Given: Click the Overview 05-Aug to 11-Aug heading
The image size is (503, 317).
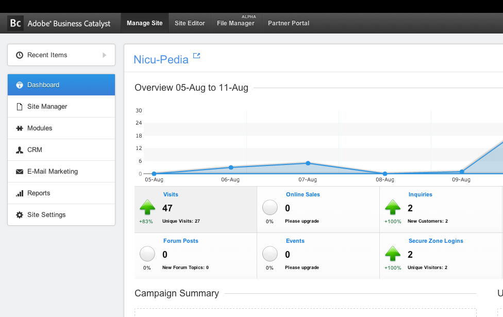Looking at the screenshot, I should (192, 88).
